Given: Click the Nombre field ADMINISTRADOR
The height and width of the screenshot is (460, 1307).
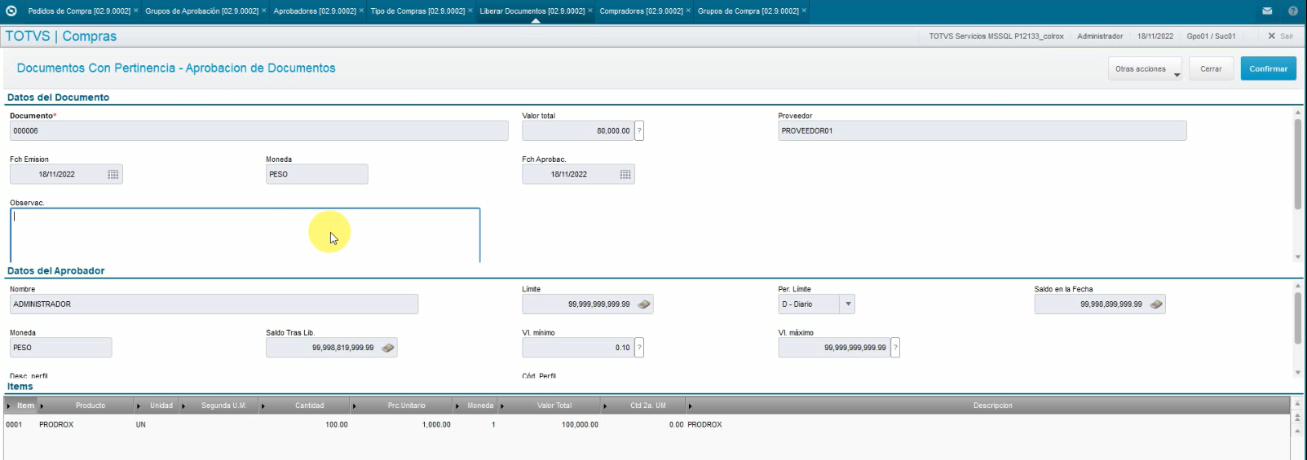Looking at the screenshot, I should click(x=214, y=304).
